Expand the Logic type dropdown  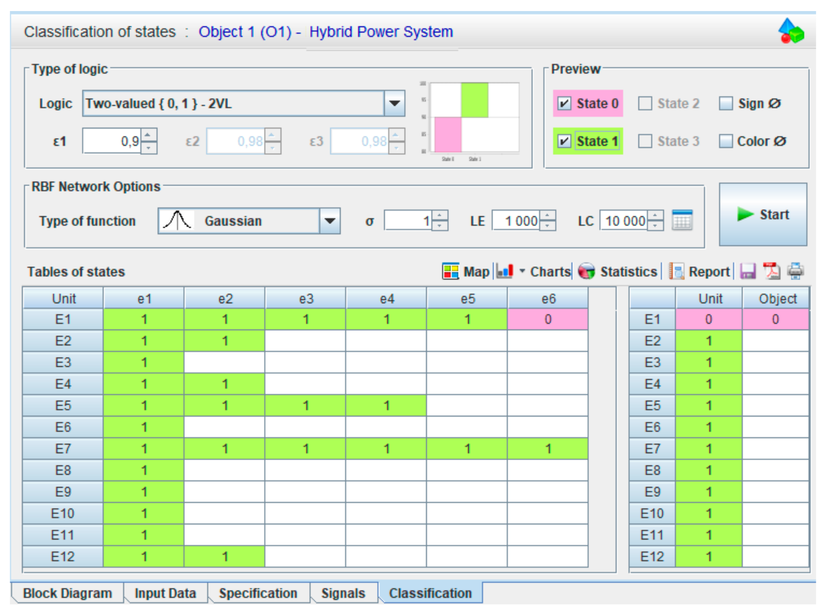[394, 104]
